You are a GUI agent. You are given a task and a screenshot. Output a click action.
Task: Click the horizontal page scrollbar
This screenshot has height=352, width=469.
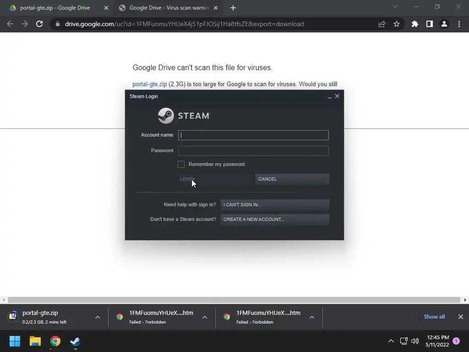[x=234, y=300]
